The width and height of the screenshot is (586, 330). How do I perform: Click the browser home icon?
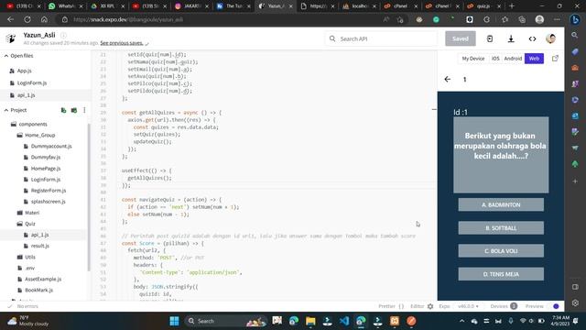tap(44, 19)
